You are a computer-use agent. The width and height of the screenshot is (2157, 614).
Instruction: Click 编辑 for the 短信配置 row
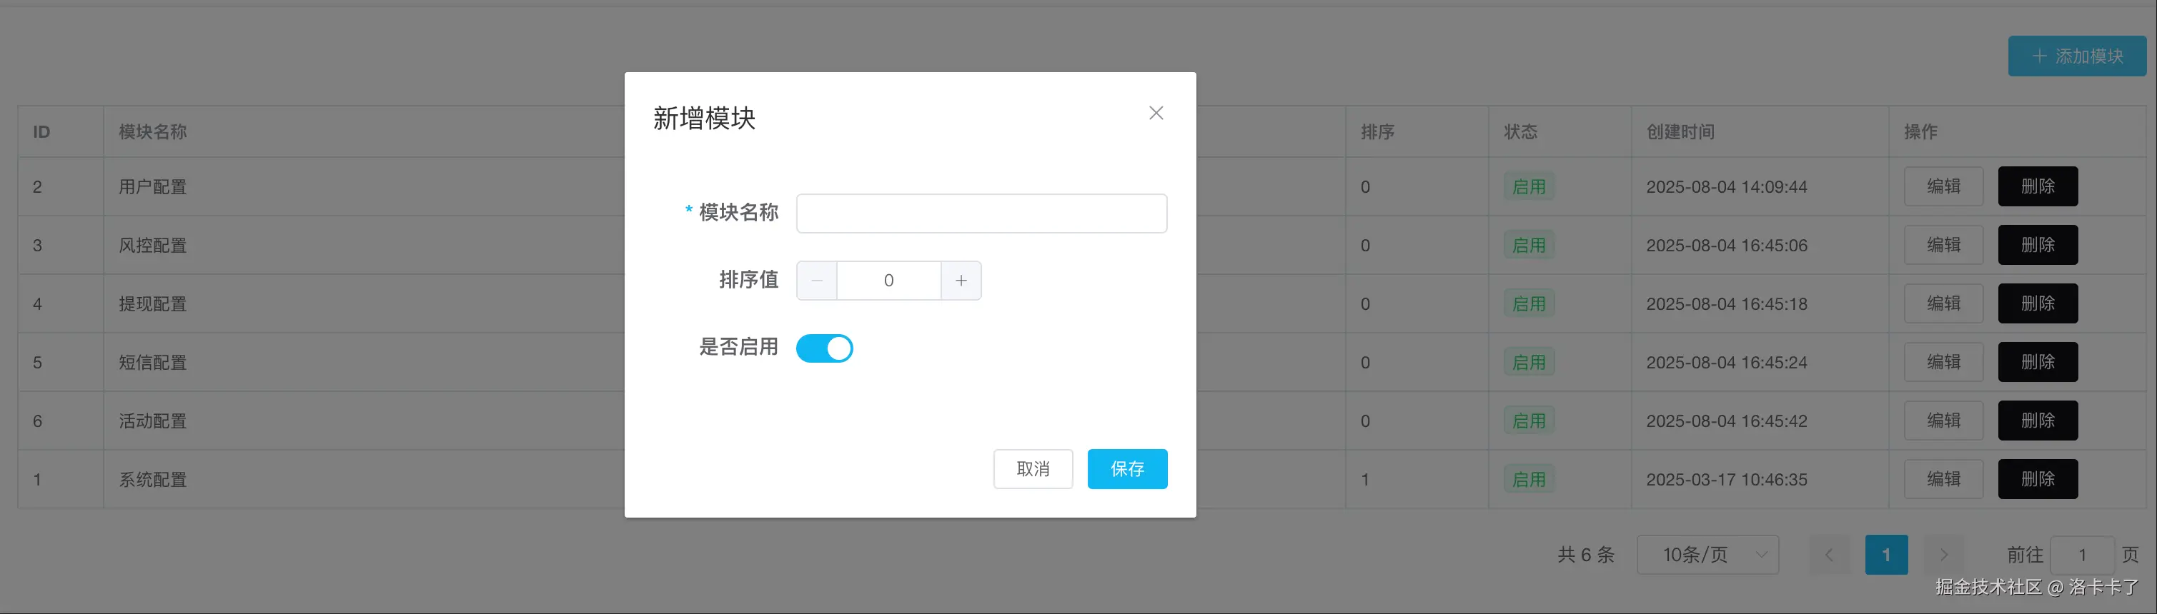1943,362
